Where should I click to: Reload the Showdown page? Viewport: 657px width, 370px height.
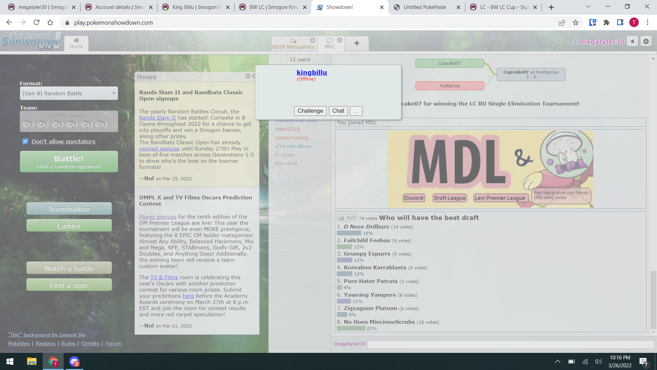(x=37, y=23)
